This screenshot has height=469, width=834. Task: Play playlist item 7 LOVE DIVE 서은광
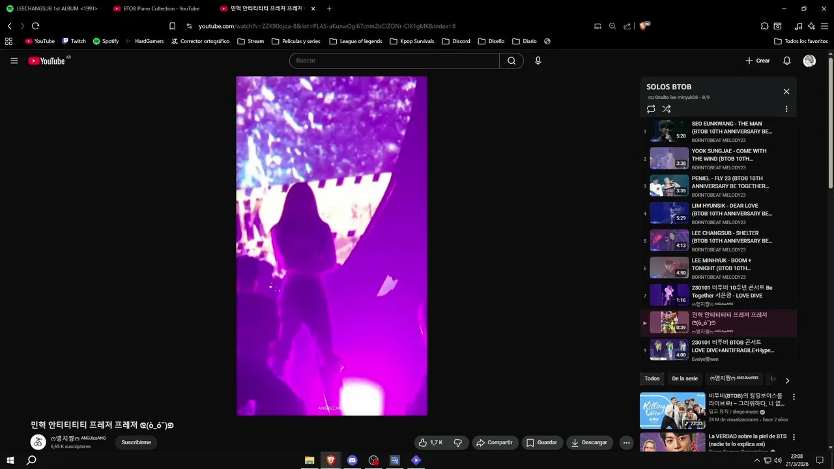(718, 295)
